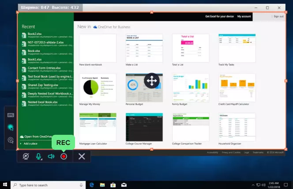Click the move capture area handle
The width and height of the screenshot is (293, 189).
(152, 81)
